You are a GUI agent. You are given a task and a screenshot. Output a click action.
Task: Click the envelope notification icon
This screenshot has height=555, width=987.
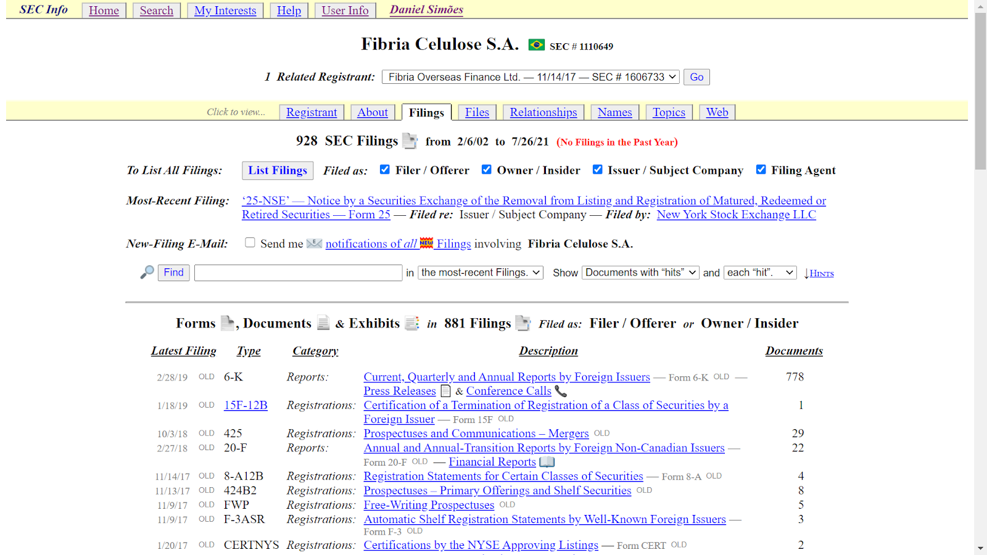[x=315, y=244]
